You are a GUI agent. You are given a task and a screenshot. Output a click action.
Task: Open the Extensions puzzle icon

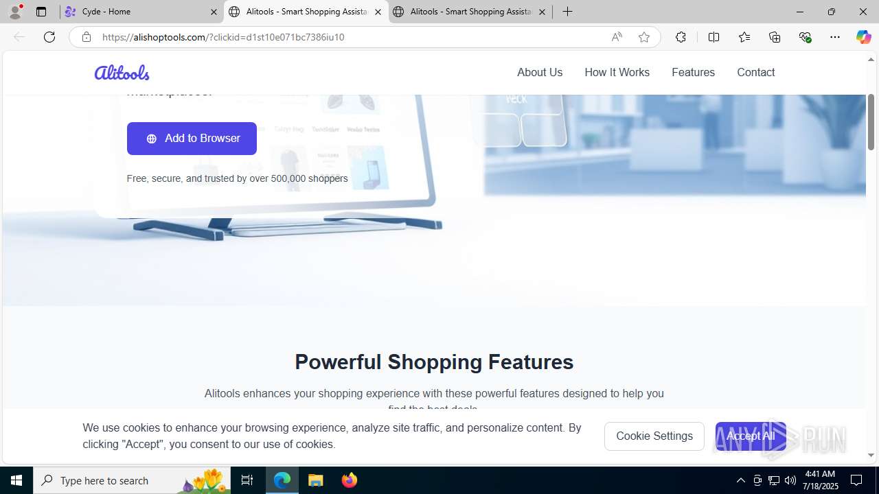681,37
